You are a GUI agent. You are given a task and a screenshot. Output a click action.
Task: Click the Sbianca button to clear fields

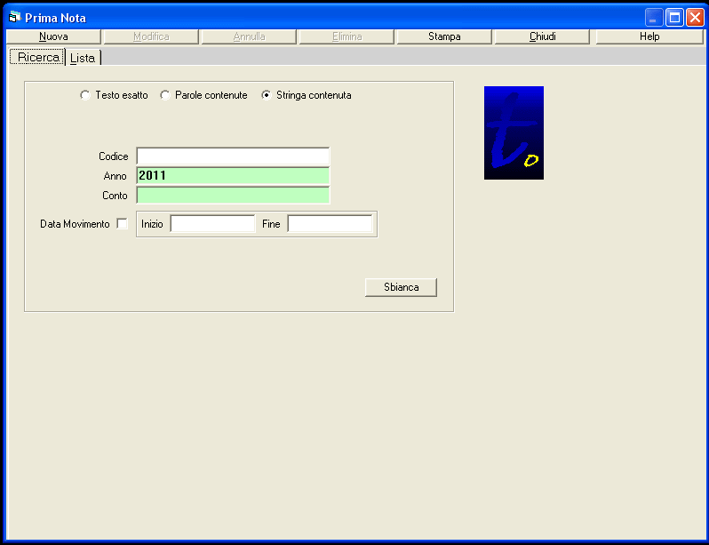click(401, 287)
